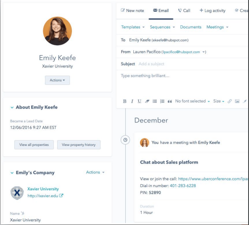The image size is (249, 225).
Task: Insert a bulleted list
Action: click(x=155, y=101)
